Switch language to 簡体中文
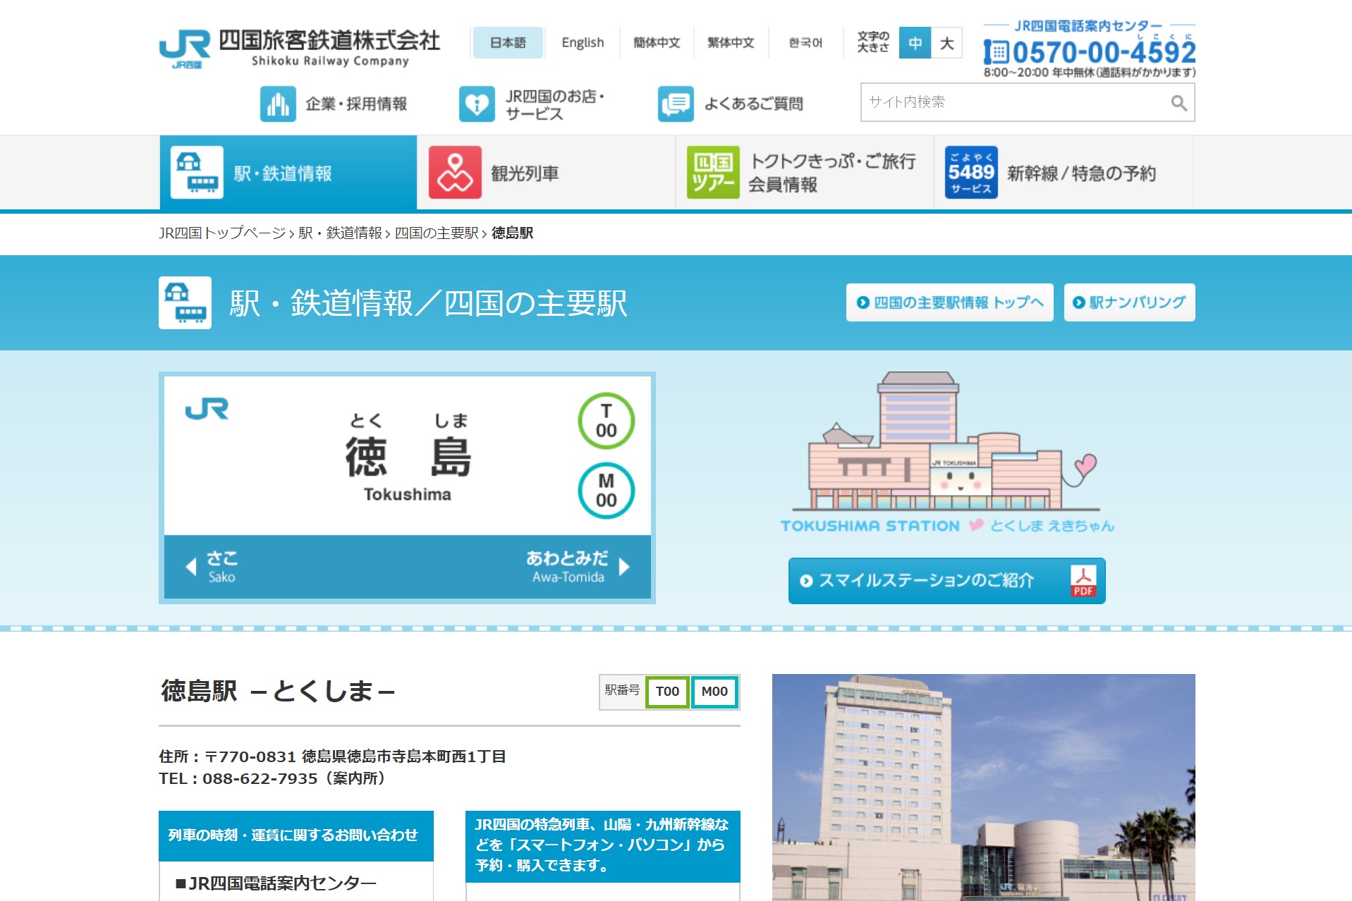The width and height of the screenshot is (1352, 901). tap(657, 43)
